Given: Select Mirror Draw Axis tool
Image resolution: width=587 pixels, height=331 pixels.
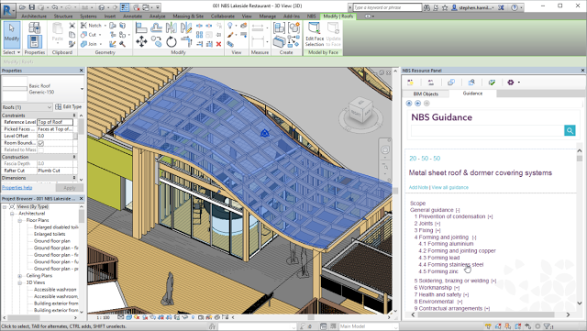Looking at the screenshot, I should click(186, 28).
